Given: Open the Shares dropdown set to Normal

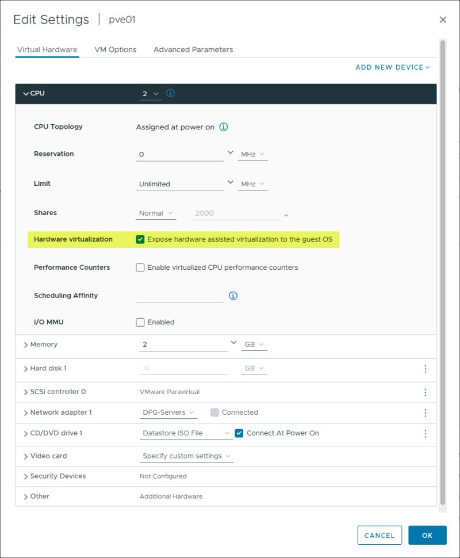Looking at the screenshot, I should (x=155, y=212).
